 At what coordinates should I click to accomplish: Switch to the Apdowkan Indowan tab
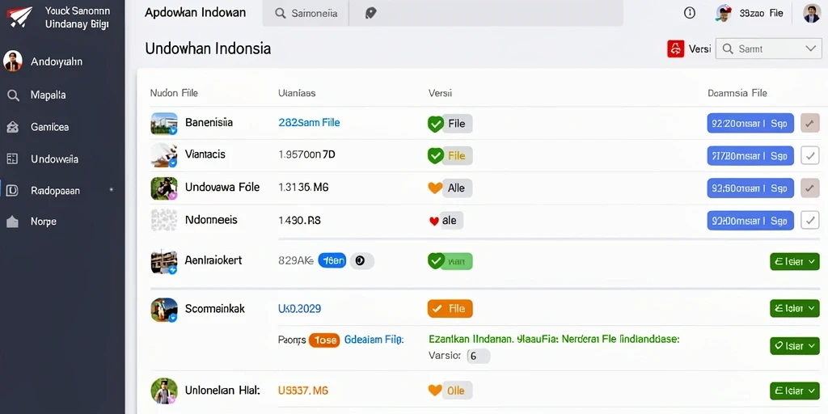[196, 13]
